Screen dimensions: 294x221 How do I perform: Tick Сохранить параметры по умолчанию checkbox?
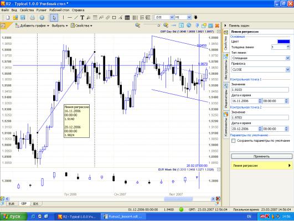[233, 141]
